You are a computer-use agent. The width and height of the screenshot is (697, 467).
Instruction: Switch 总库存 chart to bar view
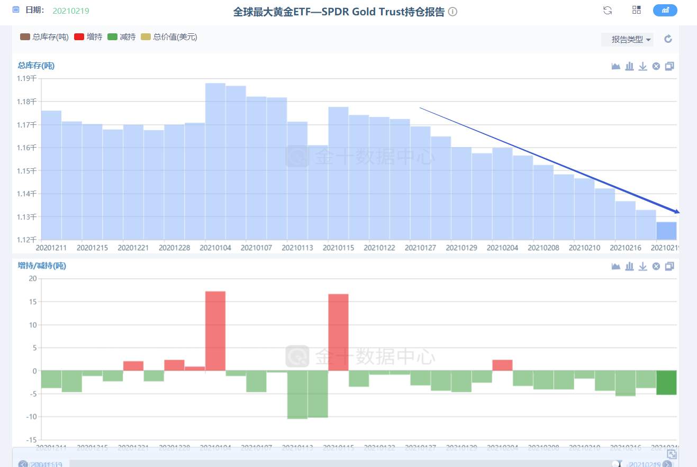click(630, 66)
